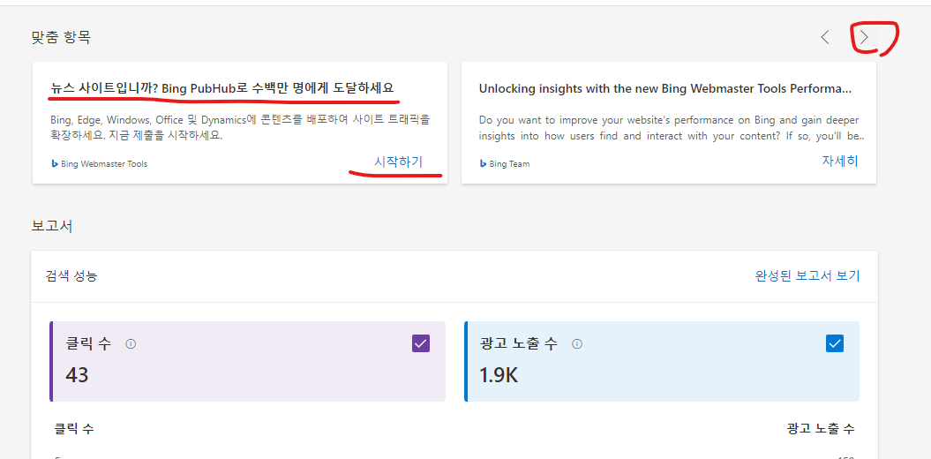931x459 pixels.
Task: Click the Bing Webmaster Tools source label
Action: click(x=104, y=164)
